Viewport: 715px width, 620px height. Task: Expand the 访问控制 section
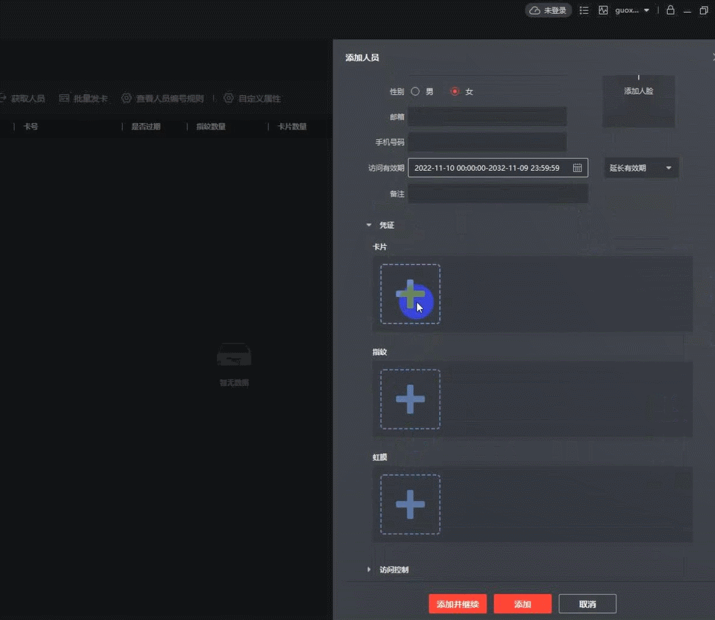tap(369, 569)
